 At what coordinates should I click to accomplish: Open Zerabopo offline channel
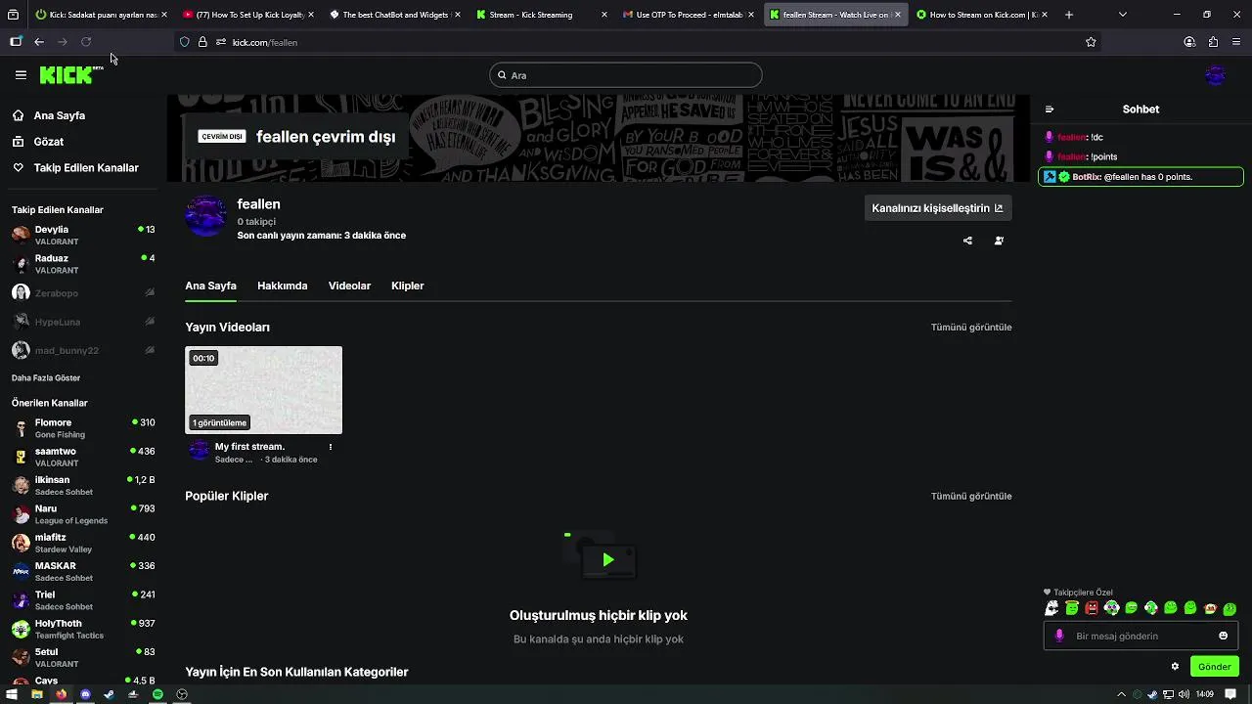click(83, 293)
